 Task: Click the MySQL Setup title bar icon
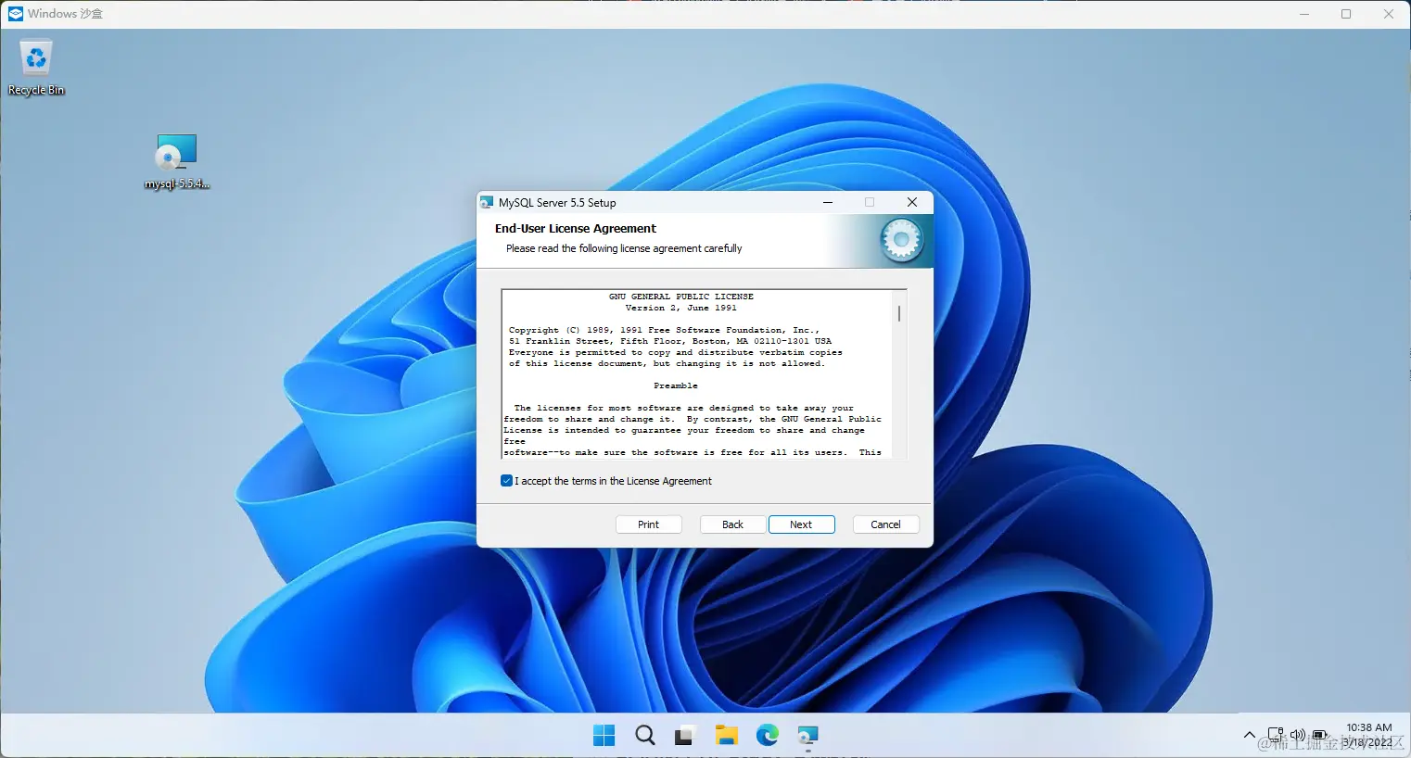click(x=487, y=203)
